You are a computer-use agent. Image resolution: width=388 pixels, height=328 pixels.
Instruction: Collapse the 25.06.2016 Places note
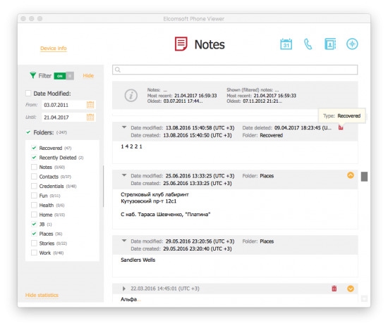[124, 175]
